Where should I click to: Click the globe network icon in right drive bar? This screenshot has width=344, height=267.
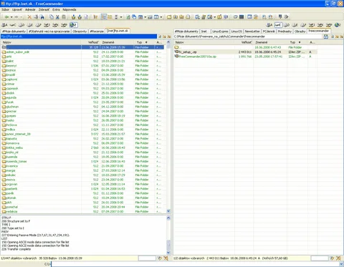click(x=338, y=25)
